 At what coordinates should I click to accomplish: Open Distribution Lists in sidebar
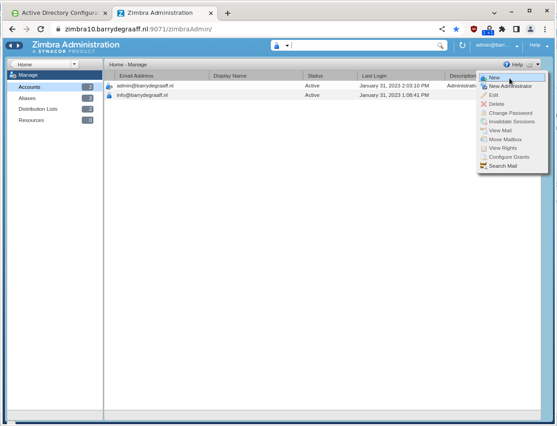pyautogui.click(x=55, y=109)
